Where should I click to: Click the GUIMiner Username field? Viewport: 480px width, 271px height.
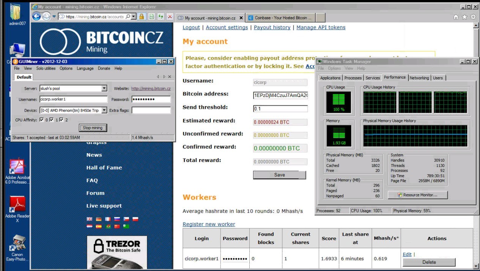pos(73,100)
